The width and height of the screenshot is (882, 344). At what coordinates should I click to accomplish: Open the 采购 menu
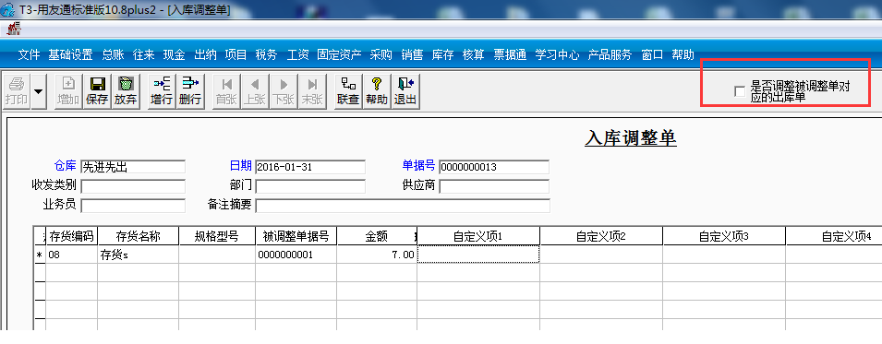click(381, 55)
